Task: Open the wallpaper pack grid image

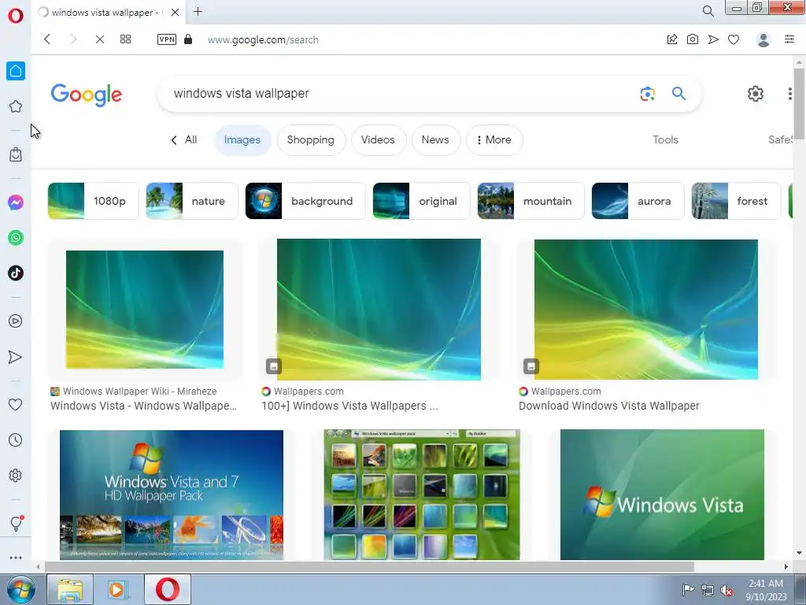Action: pos(422,495)
